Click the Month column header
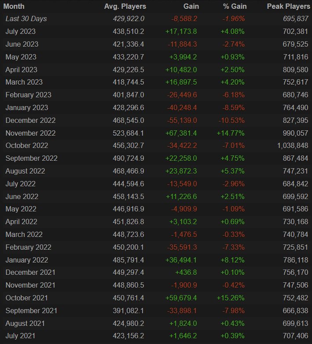Image resolution: width=312 pixels, height=344 pixels. tap(14, 6)
